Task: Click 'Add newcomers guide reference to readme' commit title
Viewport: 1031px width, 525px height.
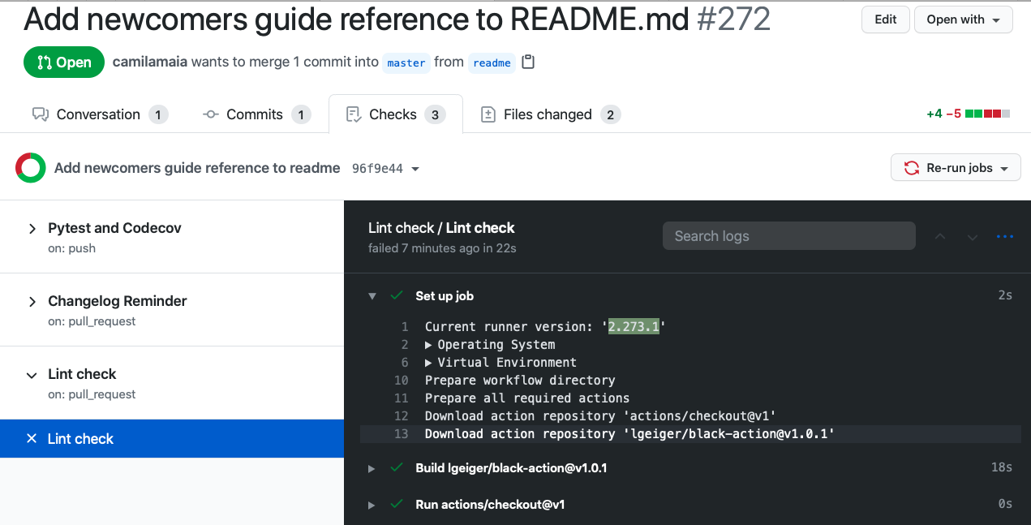Action: (197, 168)
